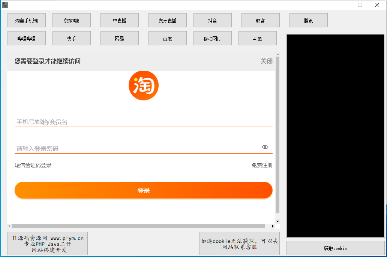Close the login prompt via 关闭
The image size is (387, 257).
[x=267, y=61]
